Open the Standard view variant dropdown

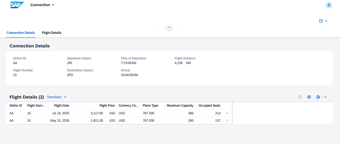(57, 97)
